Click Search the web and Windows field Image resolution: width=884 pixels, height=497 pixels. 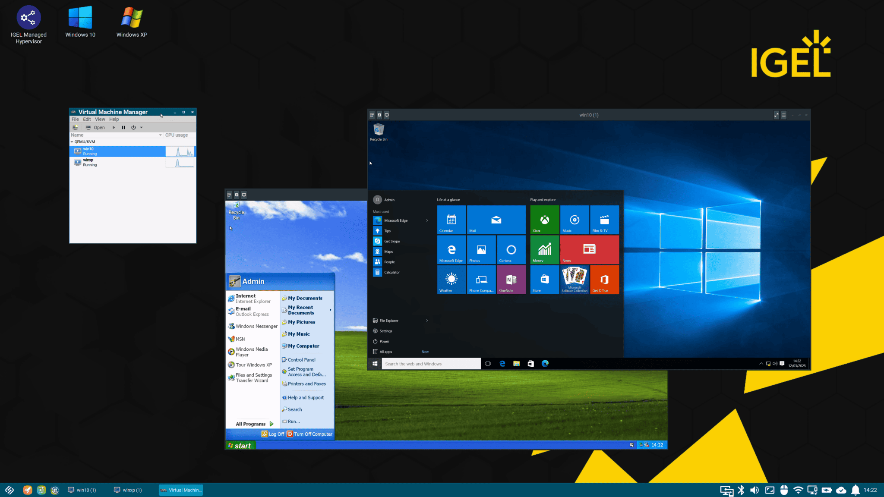431,364
